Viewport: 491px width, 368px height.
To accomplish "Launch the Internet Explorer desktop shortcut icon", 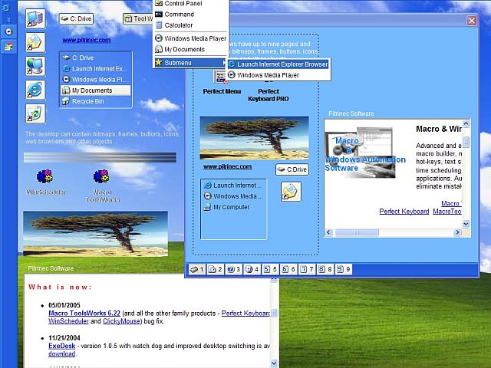I will coord(35,90).
